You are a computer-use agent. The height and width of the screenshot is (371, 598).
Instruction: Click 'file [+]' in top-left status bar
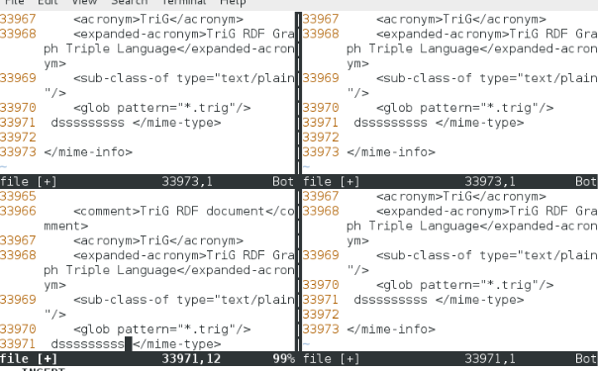(x=29, y=182)
